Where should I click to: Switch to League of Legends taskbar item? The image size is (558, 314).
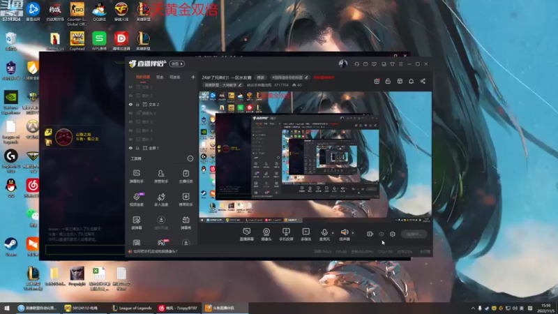pos(132,308)
